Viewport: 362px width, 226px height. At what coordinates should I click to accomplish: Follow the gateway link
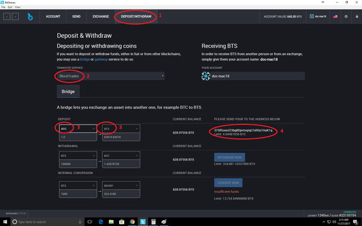point(101,59)
